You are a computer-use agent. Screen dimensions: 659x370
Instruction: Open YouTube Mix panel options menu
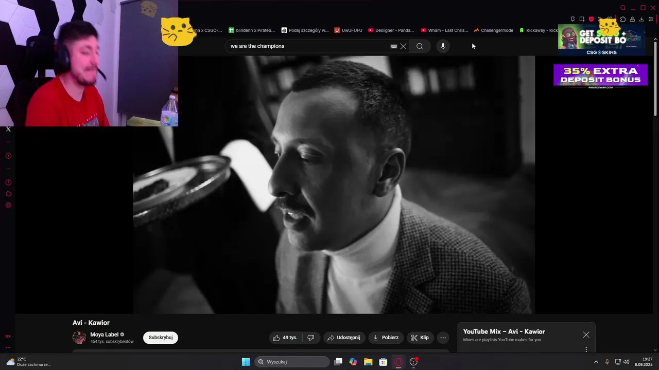[586, 349]
